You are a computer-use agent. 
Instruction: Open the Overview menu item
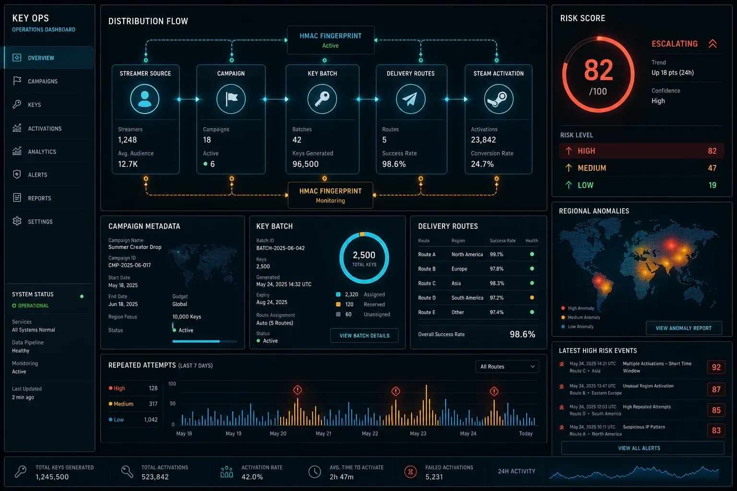point(48,58)
